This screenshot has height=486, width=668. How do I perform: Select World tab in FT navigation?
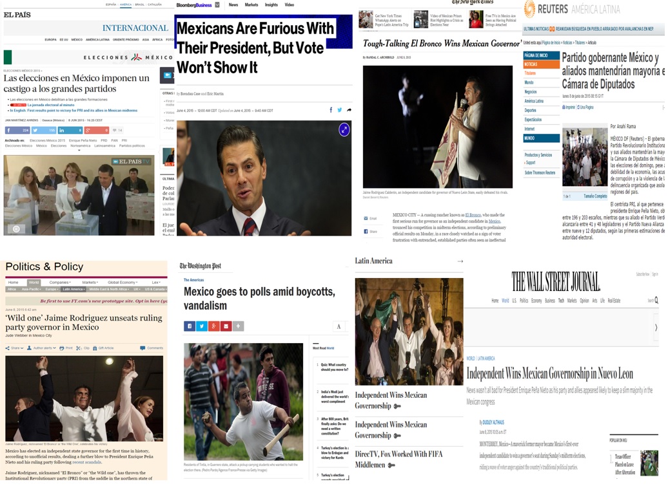click(x=34, y=283)
